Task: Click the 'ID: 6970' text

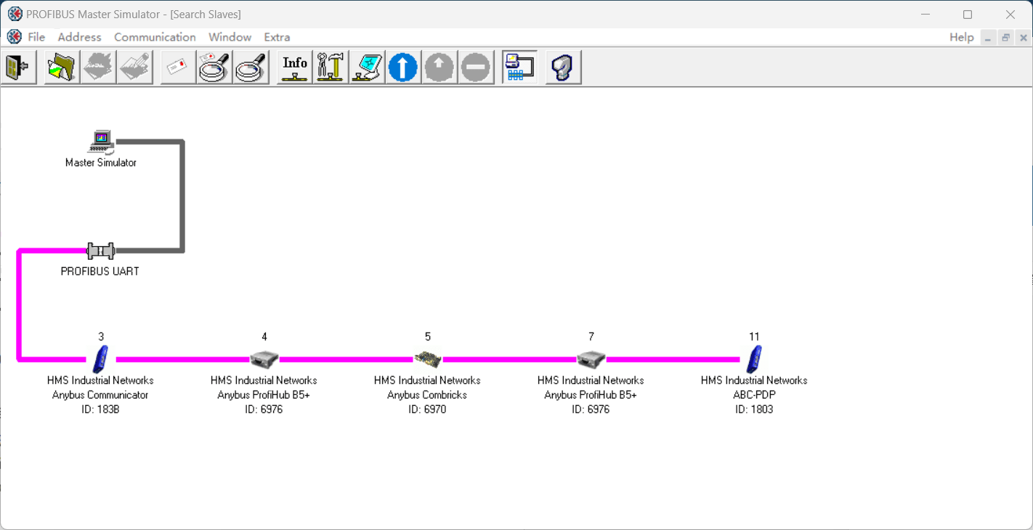Action: [427, 409]
